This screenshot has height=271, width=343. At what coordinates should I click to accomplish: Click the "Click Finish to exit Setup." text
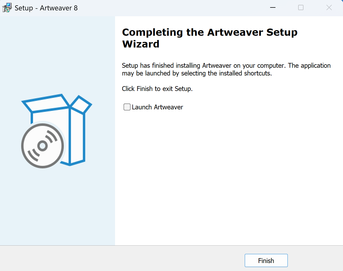pos(157,89)
